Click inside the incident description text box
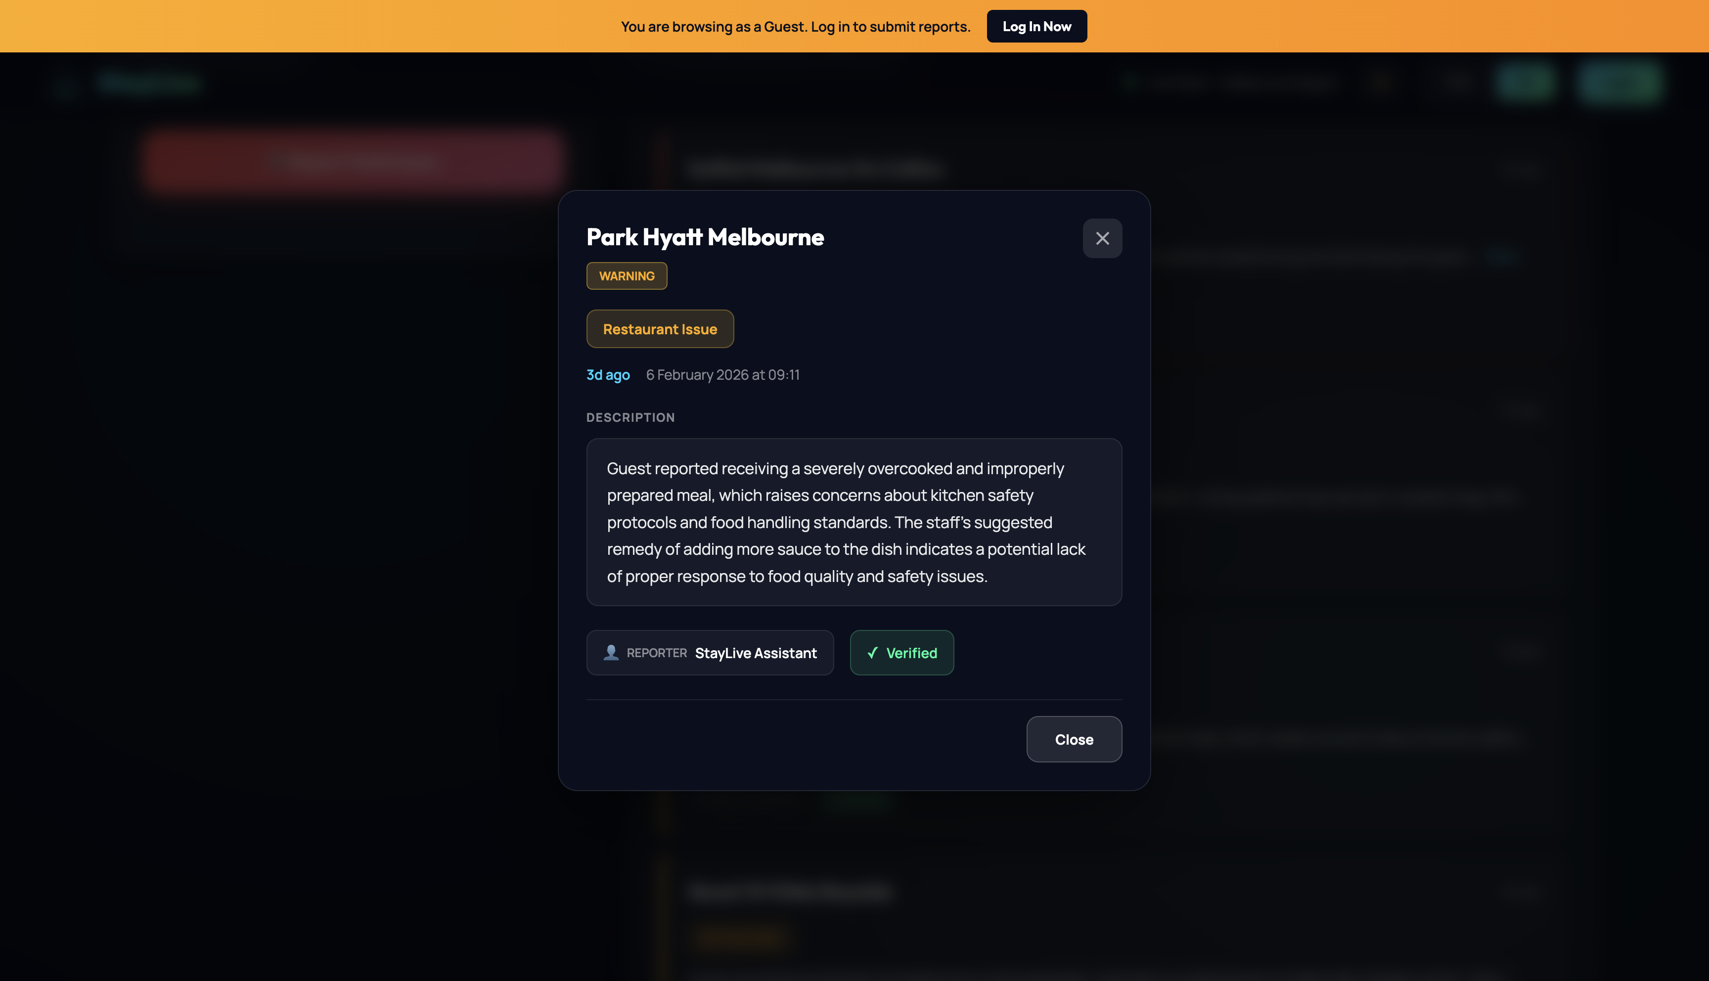This screenshot has height=981, width=1709. coord(853,522)
